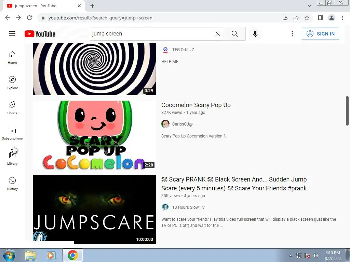Visit TFG OrbitzZ channel name

pyautogui.click(x=183, y=50)
